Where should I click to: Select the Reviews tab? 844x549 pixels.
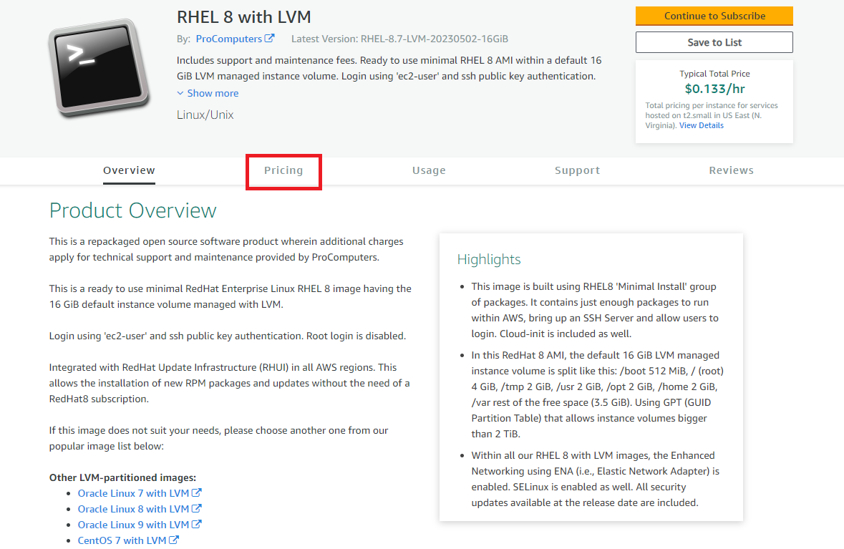(731, 170)
